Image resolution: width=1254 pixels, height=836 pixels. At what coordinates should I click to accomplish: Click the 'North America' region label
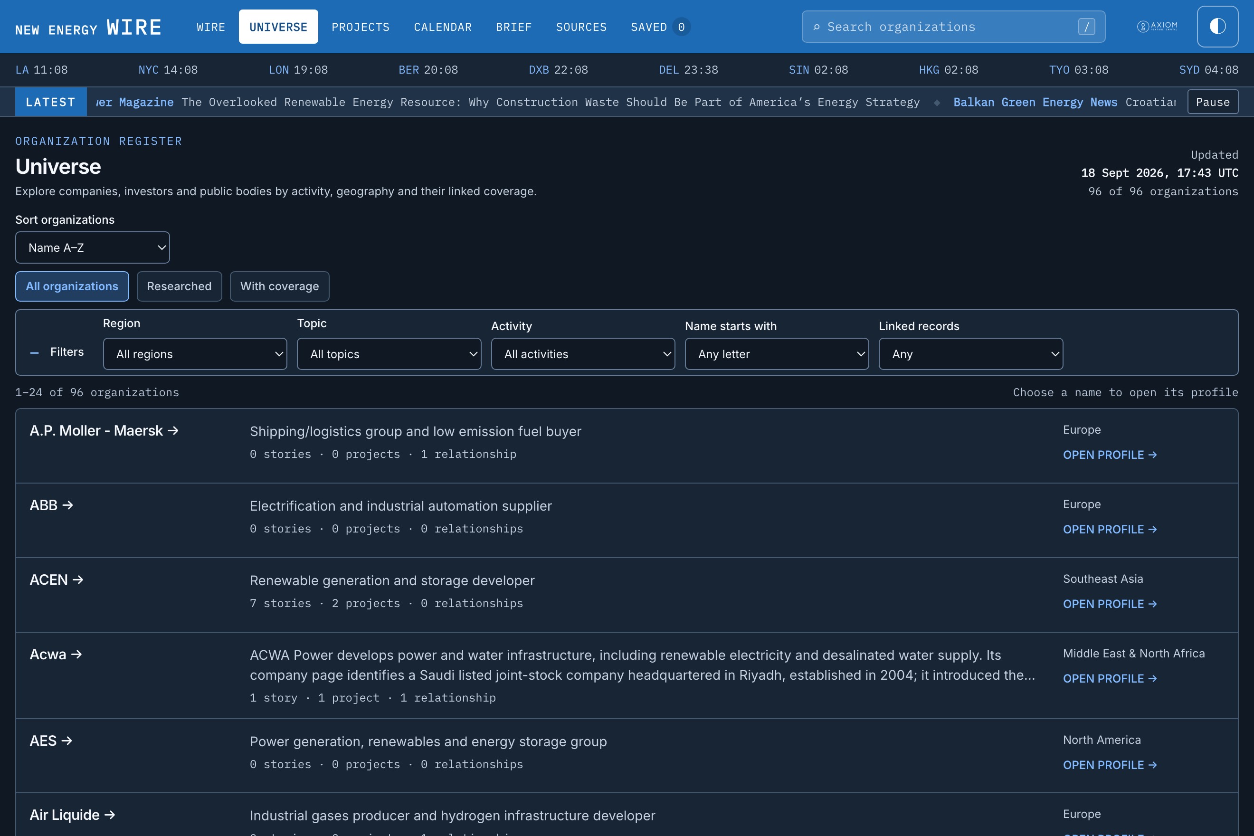click(x=1102, y=740)
